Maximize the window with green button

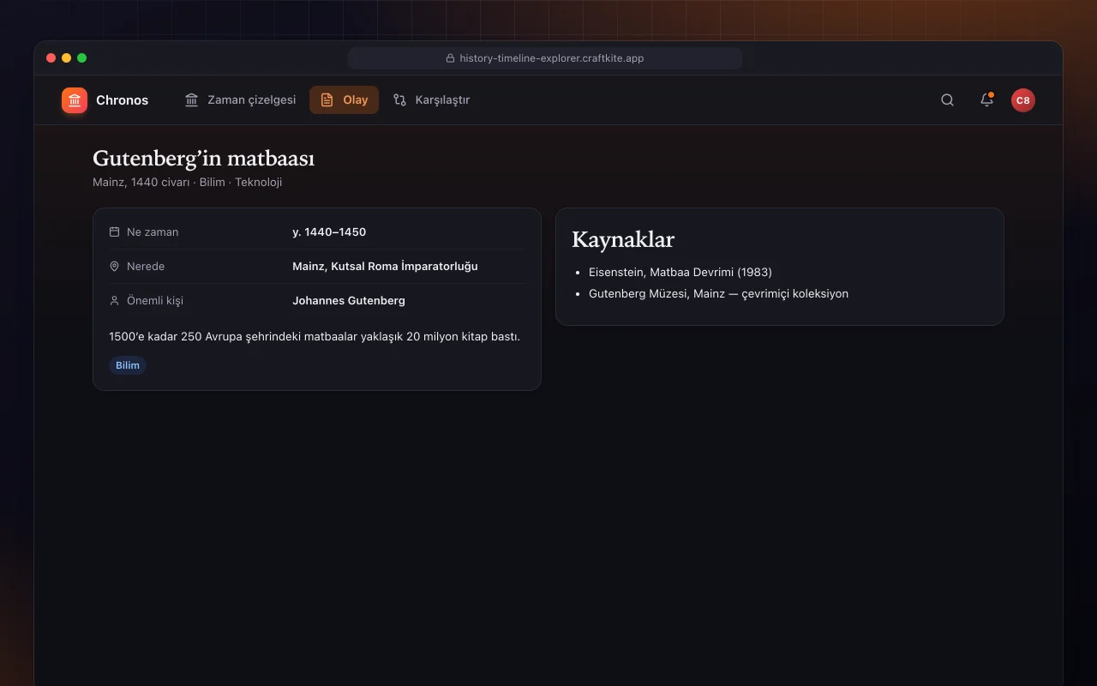click(82, 58)
